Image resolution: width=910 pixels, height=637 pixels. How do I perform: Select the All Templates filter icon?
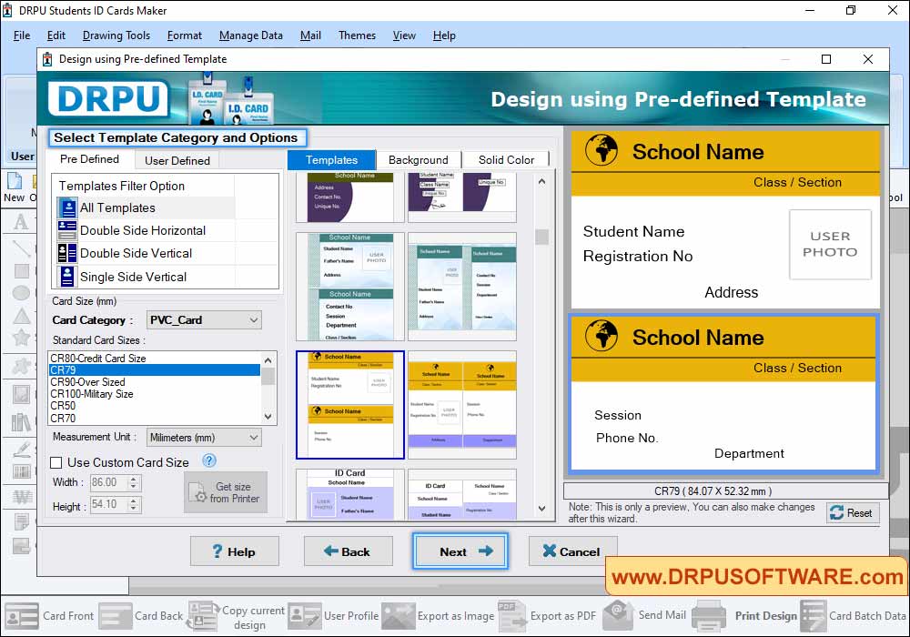(68, 207)
